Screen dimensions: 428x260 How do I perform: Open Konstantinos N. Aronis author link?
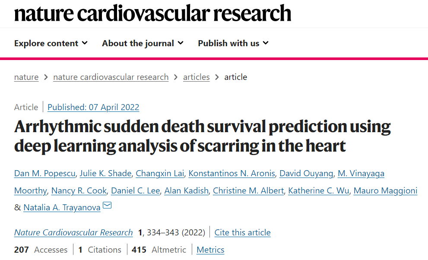[x=232, y=174]
